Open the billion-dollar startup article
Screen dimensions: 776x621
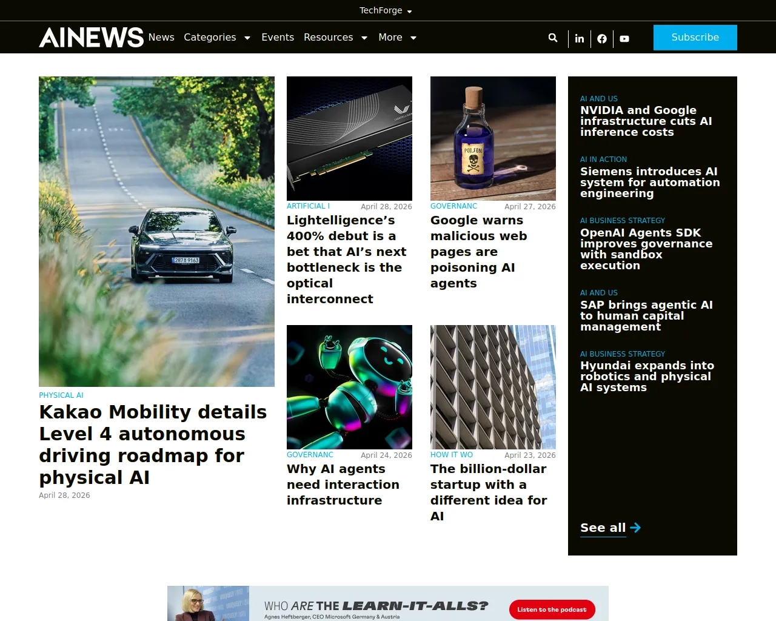489,492
